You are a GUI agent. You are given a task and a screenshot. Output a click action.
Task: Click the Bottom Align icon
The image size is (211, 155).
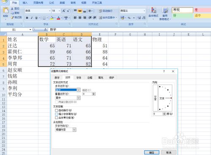84,11
